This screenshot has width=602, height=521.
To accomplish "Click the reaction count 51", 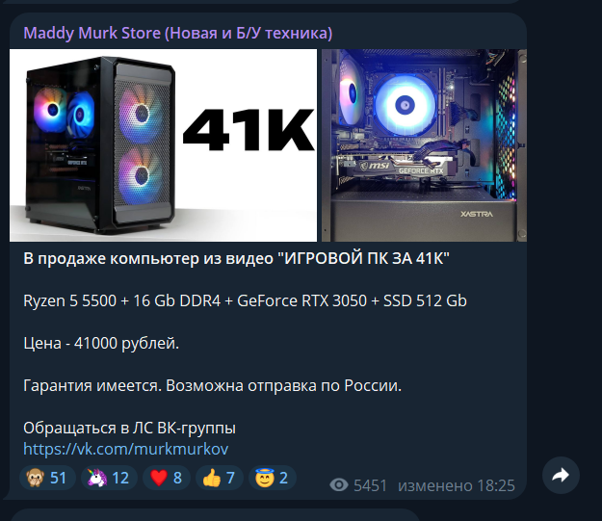I will (59, 478).
